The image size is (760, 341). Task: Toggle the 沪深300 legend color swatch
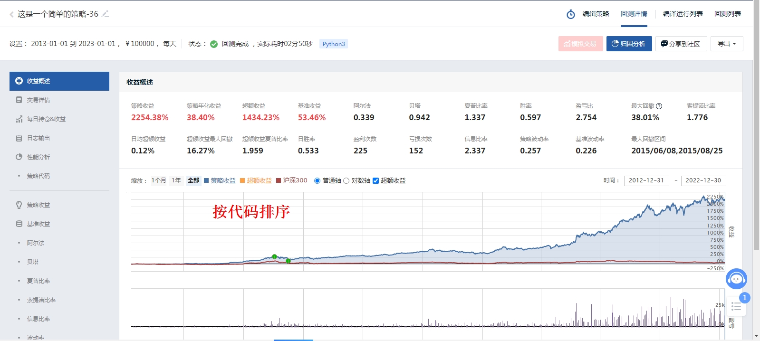pyautogui.click(x=279, y=180)
